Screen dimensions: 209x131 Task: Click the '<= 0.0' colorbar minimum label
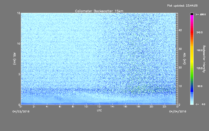(200, 104)
